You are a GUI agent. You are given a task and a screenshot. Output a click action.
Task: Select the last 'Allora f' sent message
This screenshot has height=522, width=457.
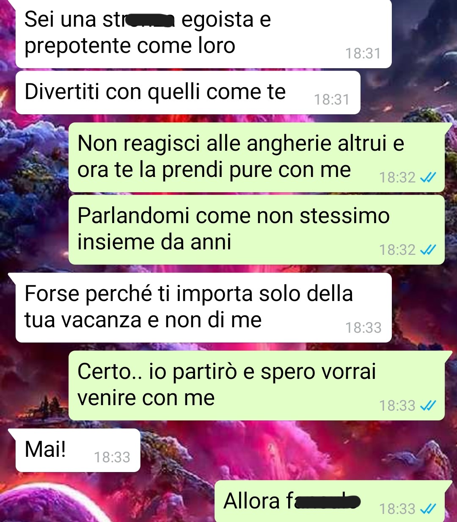pyautogui.click(x=330, y=502)
